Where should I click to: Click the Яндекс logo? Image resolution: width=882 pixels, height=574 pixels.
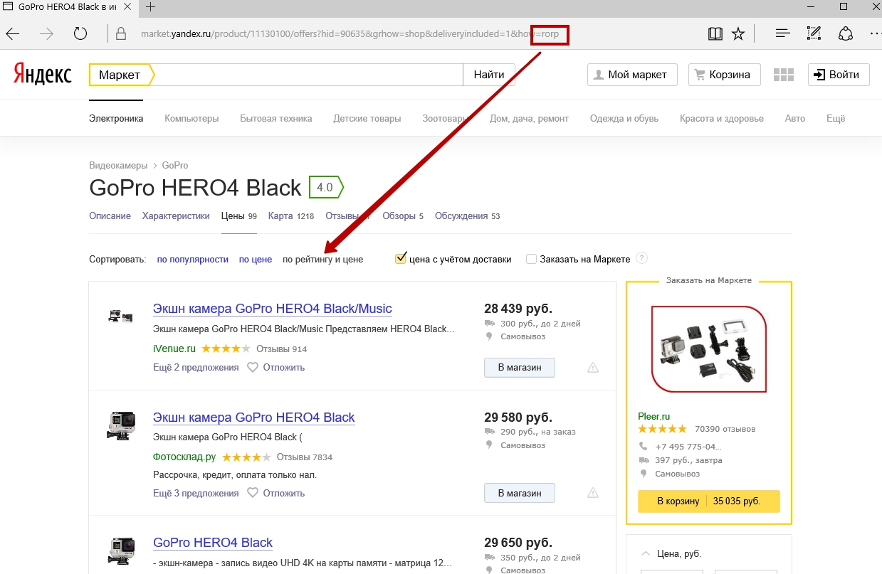(43, 74)
